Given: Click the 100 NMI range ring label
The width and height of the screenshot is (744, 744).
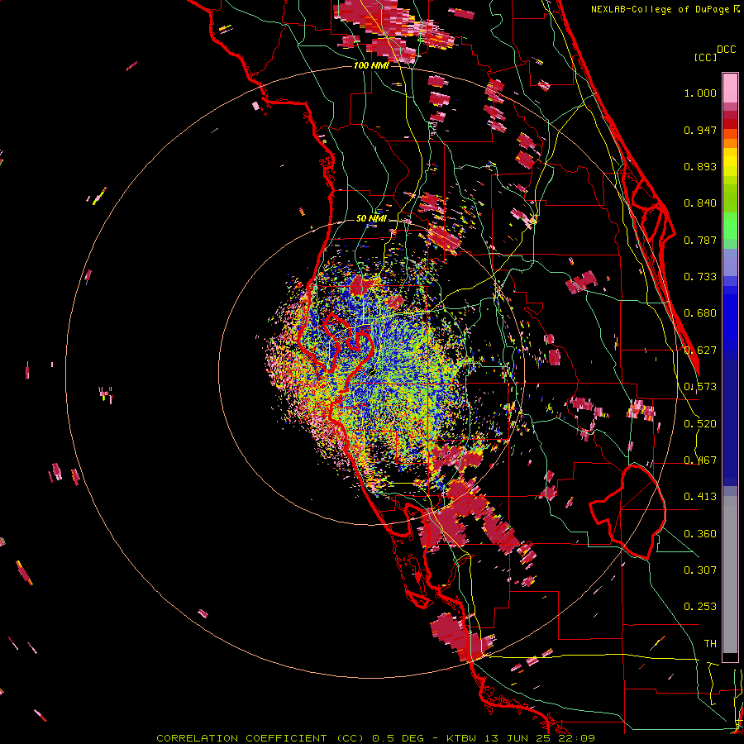Looking at the screenshot, I should (371, 65).
